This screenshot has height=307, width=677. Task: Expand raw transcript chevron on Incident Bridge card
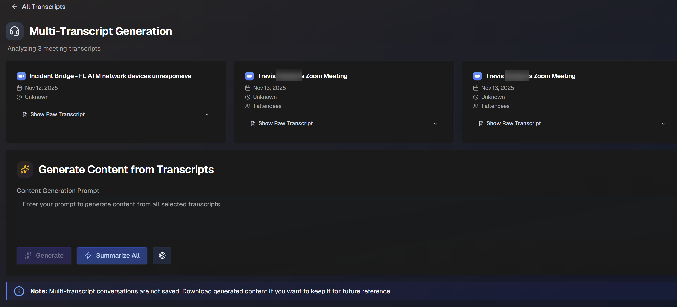207,115
